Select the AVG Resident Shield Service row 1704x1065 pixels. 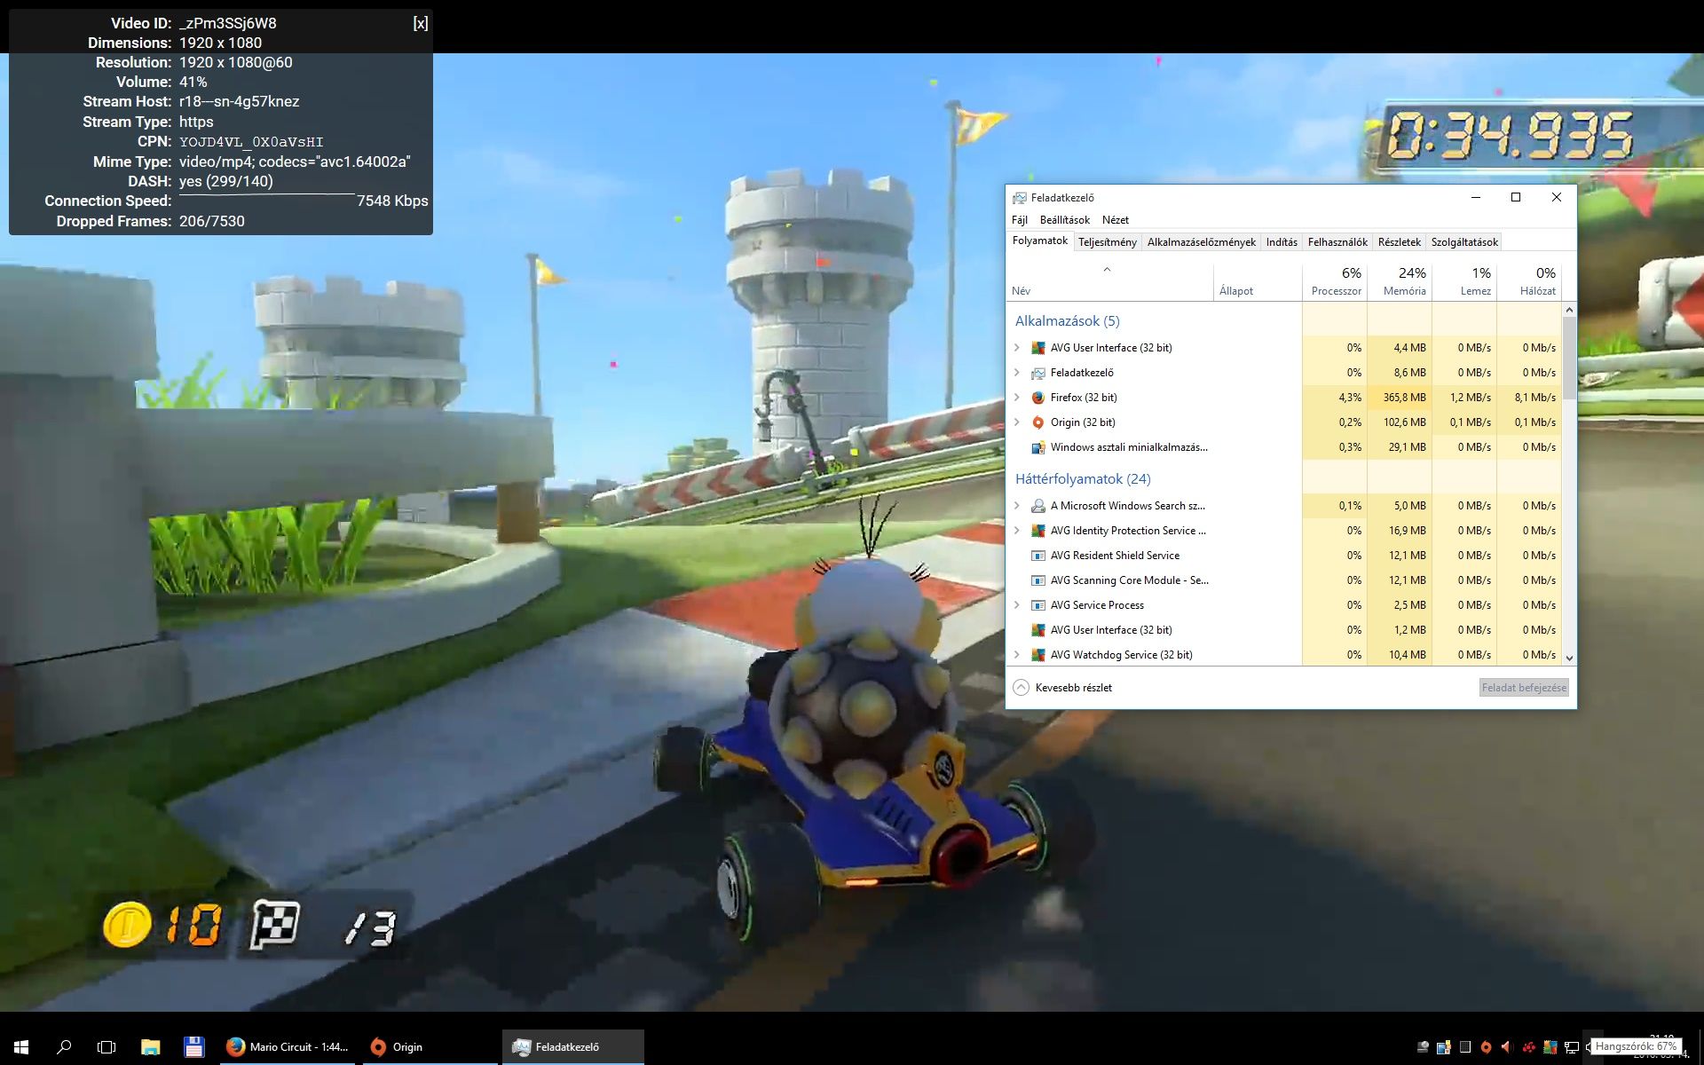tap(1283, 556)
